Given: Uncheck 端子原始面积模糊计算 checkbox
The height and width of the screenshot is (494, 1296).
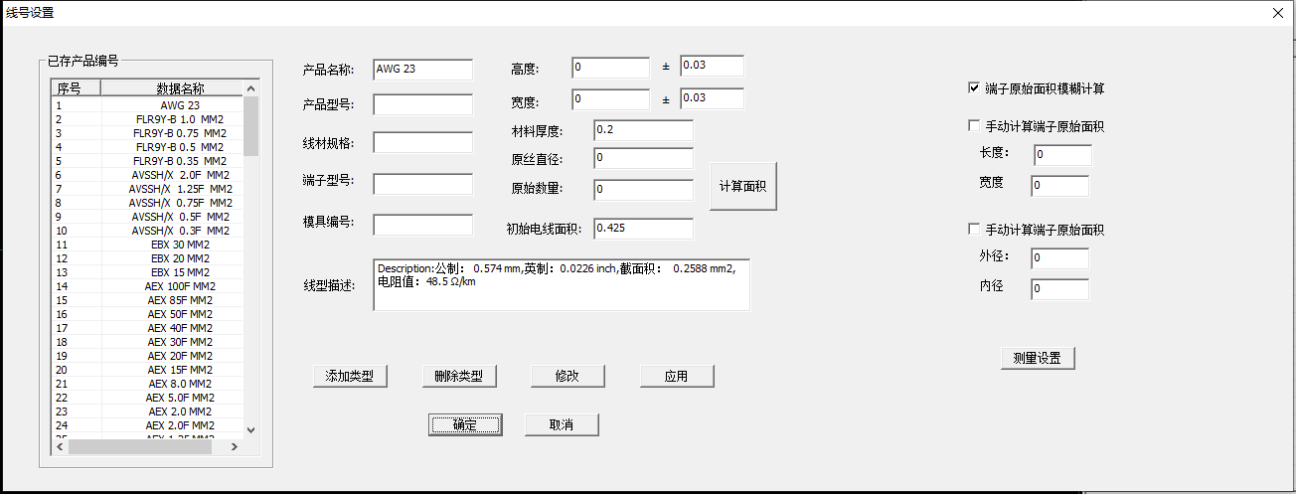Looking at the screenshot, I should coord(974,88).
